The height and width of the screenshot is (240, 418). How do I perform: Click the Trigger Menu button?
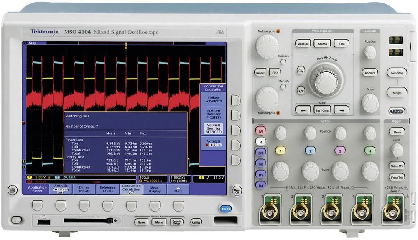point(397,132)
